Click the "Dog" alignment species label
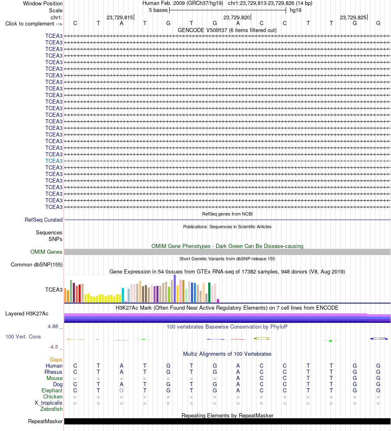Viewport: 391px width, 431px height. 58,385
